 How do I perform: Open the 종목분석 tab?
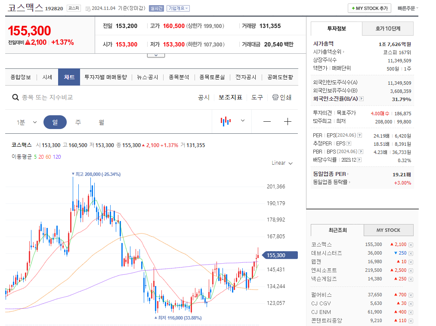click(179, 77)
